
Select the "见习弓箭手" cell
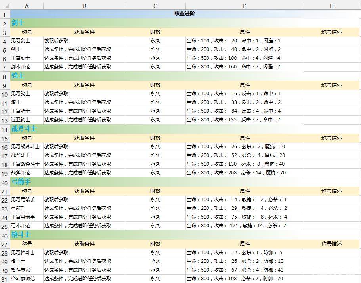point(23,200)
